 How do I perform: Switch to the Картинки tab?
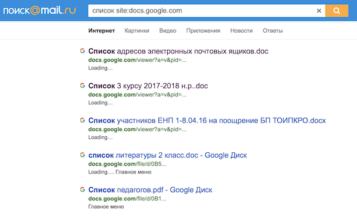(x=137, y=31)
